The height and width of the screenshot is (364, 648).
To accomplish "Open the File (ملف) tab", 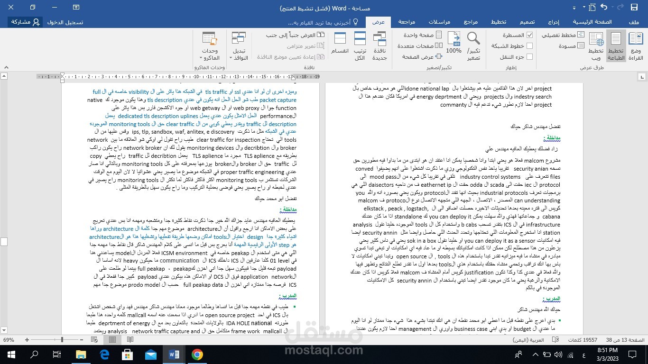I will [x=634, y=22].
